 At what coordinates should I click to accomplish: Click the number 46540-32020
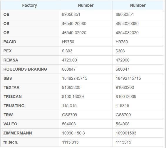[x=74, y=33]
